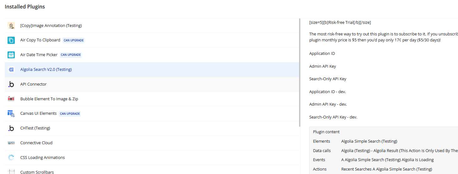Click the Air Copy To Clipboard icon
Image resolution: width=458 pixels, height=174 pixels.
tap(11, 40)
